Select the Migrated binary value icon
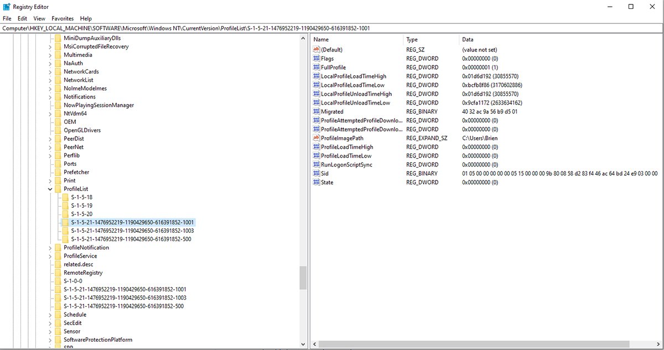This screenshot has width=664, height=350. [317, 112]
